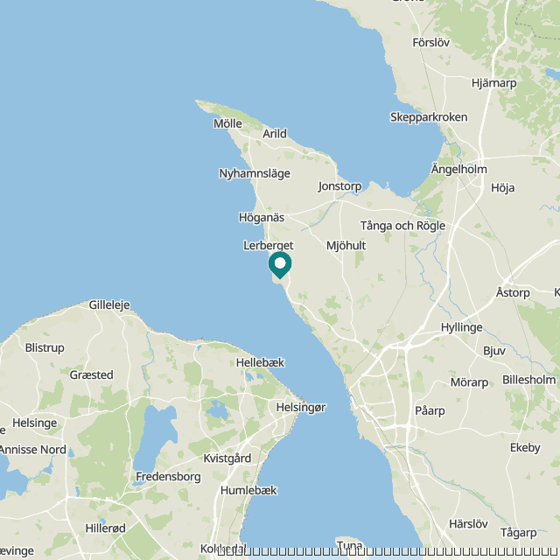The width and height of the screenshot is (560, 560).
Task: Click the Fredensborg label
Action: (168, 477)
